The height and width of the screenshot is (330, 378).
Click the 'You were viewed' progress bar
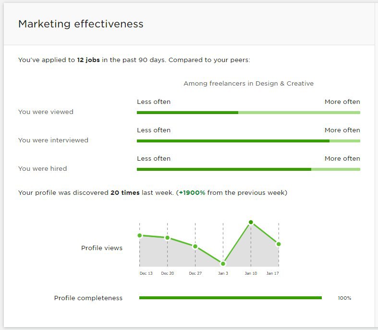click(x=248, y=113)
